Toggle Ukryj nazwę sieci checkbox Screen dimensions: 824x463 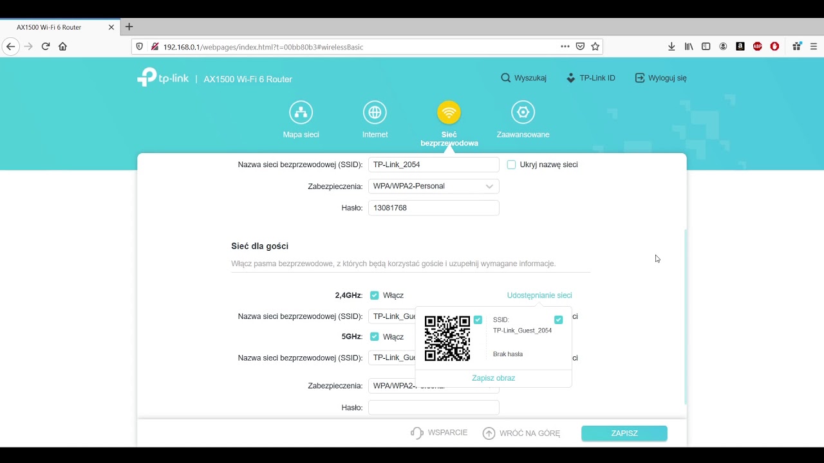pyautogui.click(x=511, y=165)
